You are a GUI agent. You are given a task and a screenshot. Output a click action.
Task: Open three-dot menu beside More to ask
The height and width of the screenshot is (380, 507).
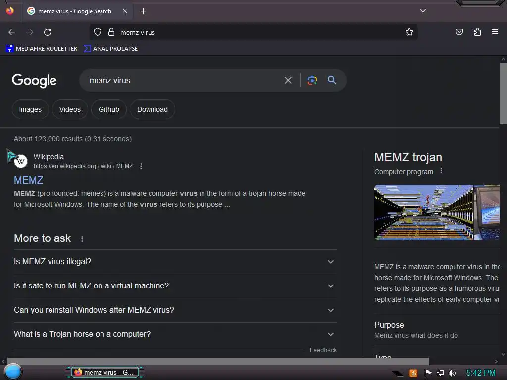point(82,239)
